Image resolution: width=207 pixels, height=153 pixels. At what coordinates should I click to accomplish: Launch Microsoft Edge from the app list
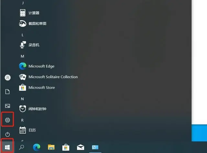coord(41,66)
